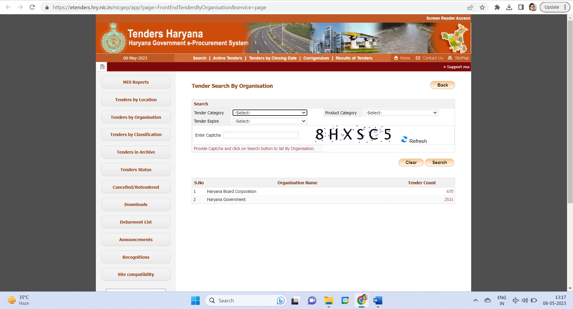
Task: Share this page using share icon
Action: [470, 7]
